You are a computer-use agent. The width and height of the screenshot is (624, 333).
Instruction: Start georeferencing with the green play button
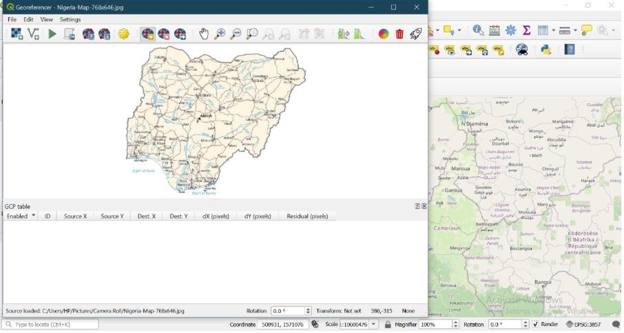52,34
